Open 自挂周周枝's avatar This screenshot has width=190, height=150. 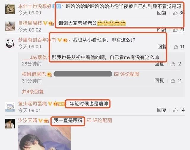point(10,26)
